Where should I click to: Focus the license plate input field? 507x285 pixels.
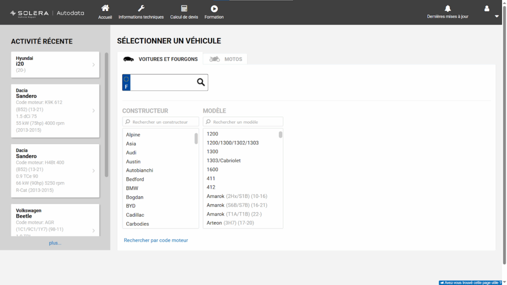point(163,83)
